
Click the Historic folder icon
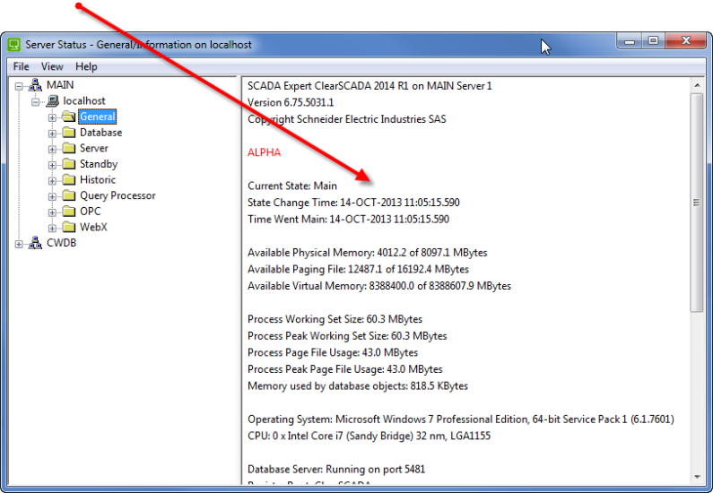tap(68, 180)
